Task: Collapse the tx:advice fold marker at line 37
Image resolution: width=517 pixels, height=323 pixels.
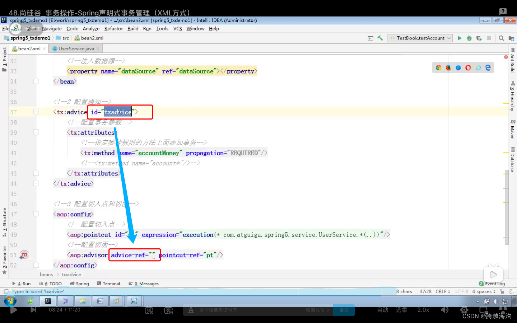Action: pyautogui.click(x=36, y=112)
